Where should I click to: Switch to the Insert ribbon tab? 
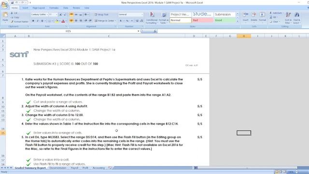[25, 8]
